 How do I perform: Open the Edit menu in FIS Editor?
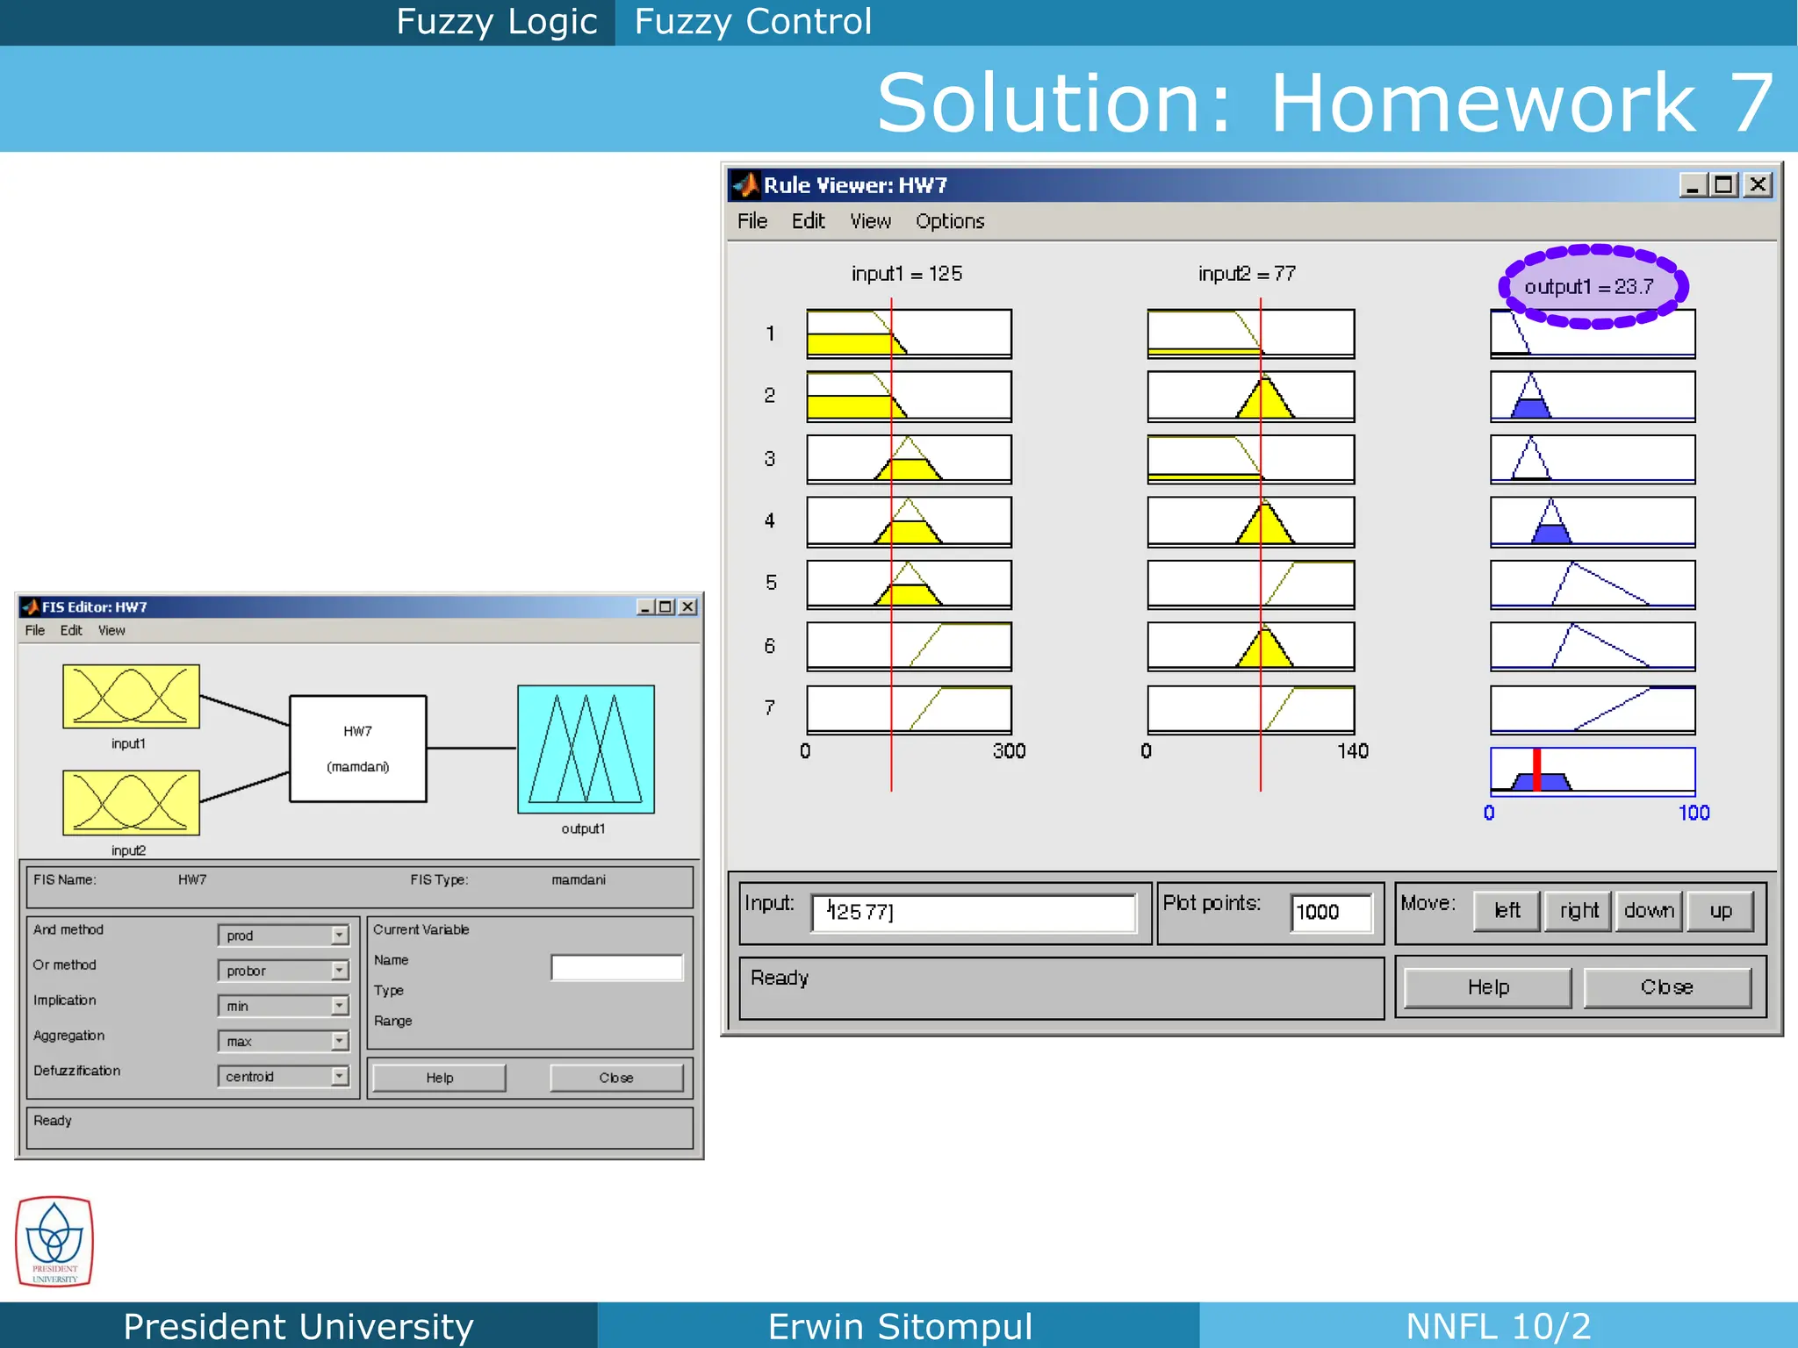[x=70, y=630]
